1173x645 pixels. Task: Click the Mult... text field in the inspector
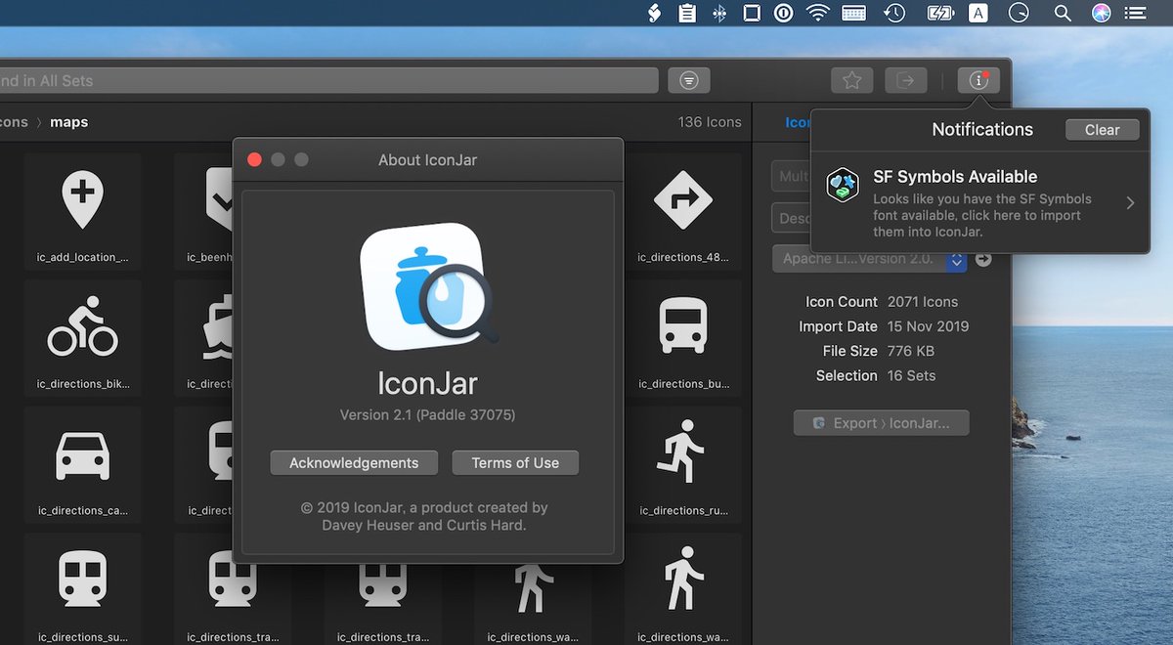click(x=791, y=177)
